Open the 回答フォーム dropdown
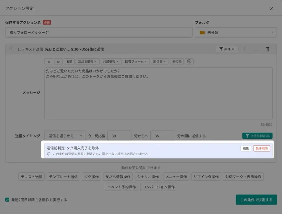This screenshot has width=282, height=214. click(136, 62)
